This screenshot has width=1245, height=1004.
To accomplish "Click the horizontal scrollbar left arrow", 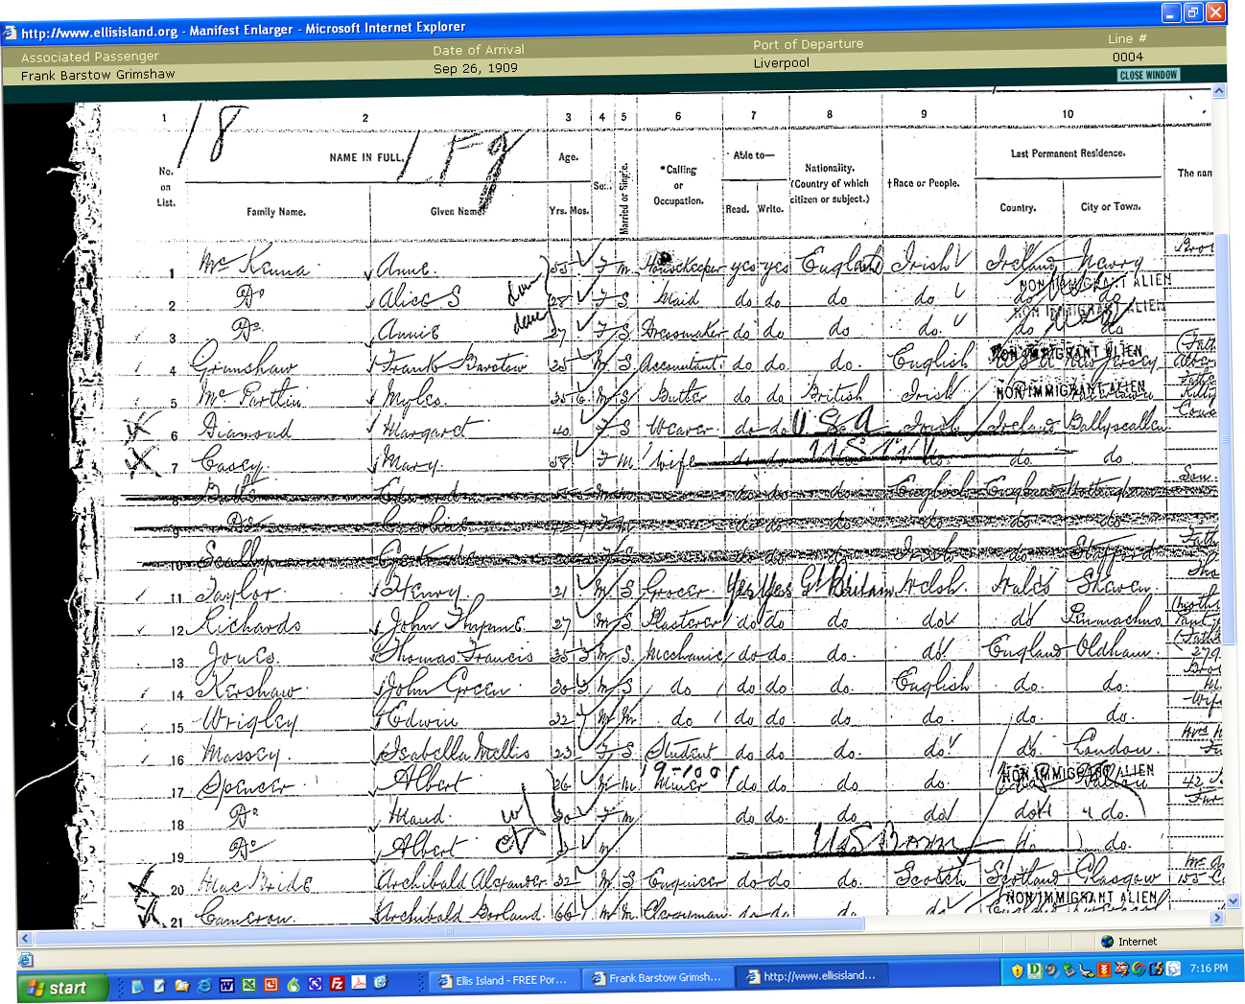I will (x=26, y=939).
